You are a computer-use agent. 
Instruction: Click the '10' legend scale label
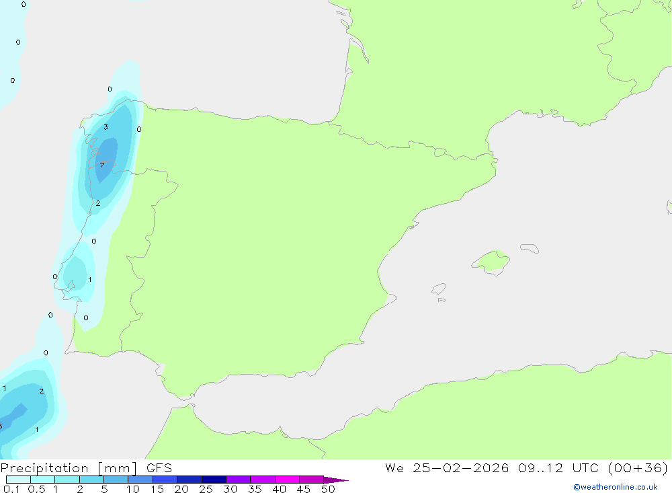pos(133,489)
